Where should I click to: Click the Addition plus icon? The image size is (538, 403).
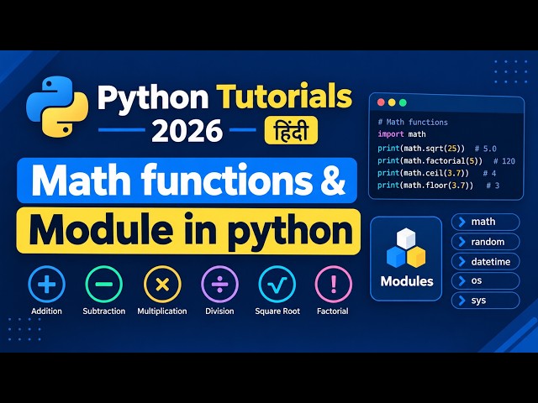(x=47, y=284)
